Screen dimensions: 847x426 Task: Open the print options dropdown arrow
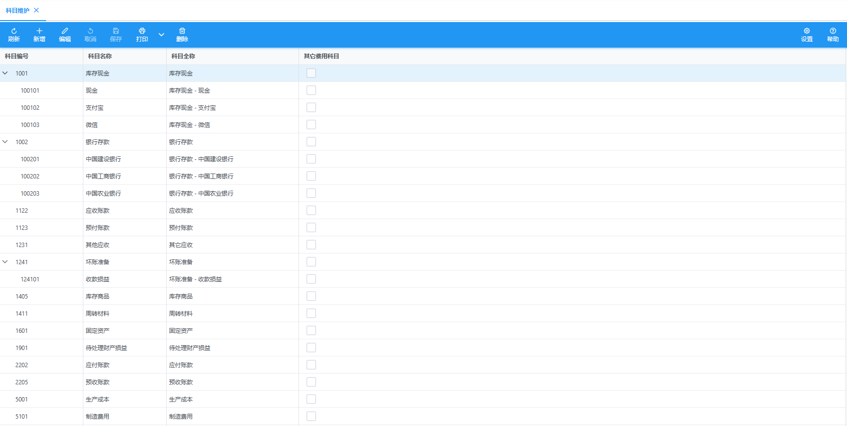point(161,35)
